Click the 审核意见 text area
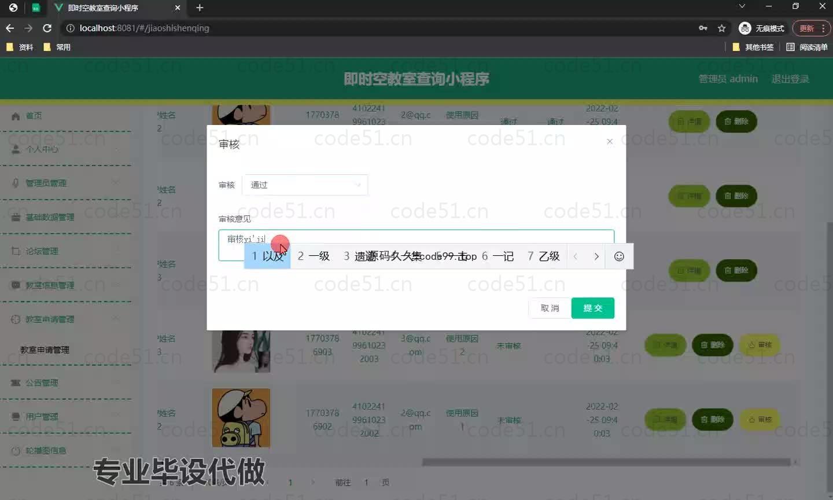Screen dimensions: 833x500 pos(416,245)
